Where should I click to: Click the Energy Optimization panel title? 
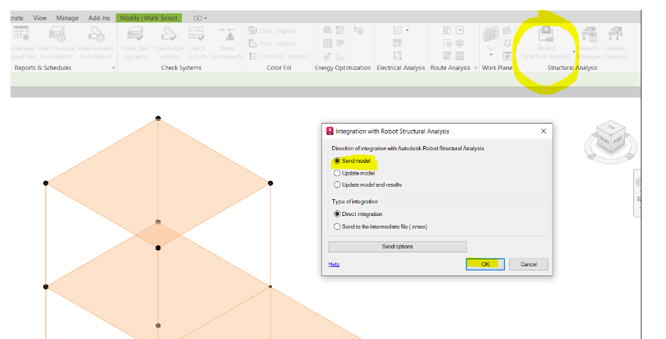tap(342, 68)
